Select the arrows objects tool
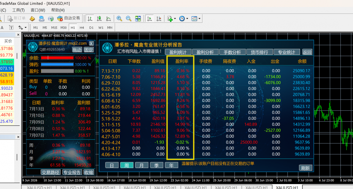The image size is (353, 189). coord(21,27)
